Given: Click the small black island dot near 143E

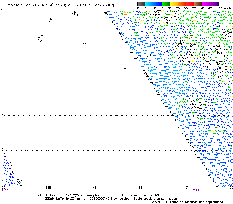Looking at the screenshot, I should (x=125, y=69).
